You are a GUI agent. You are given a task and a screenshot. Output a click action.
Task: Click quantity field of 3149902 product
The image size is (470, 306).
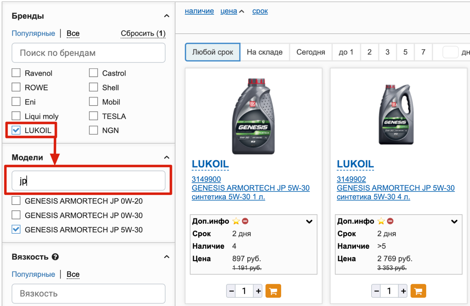(x=390, y=291)
